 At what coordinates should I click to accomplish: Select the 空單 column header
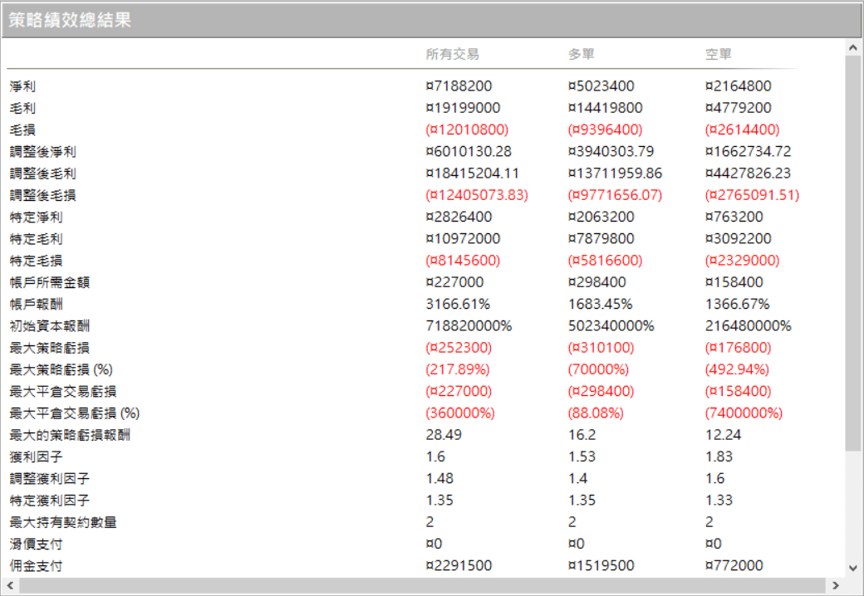[719, 55]
